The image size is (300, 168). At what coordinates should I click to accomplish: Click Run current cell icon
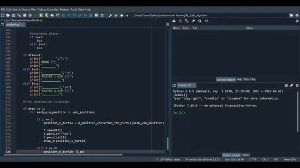(41, 15)
